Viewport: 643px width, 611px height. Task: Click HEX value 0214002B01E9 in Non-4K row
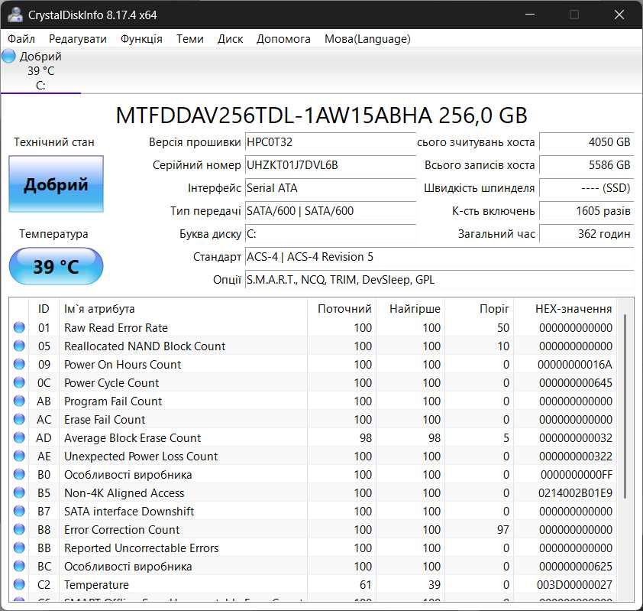575,493
